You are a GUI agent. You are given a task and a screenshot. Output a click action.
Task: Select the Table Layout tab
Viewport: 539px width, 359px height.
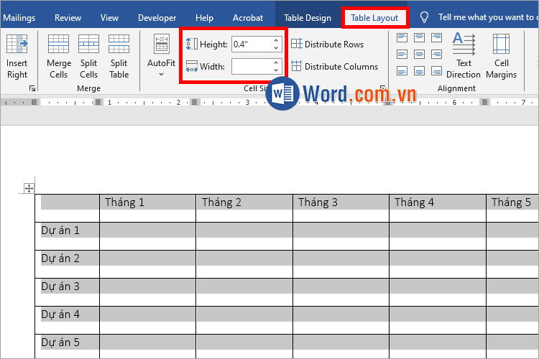click(374, 18)
